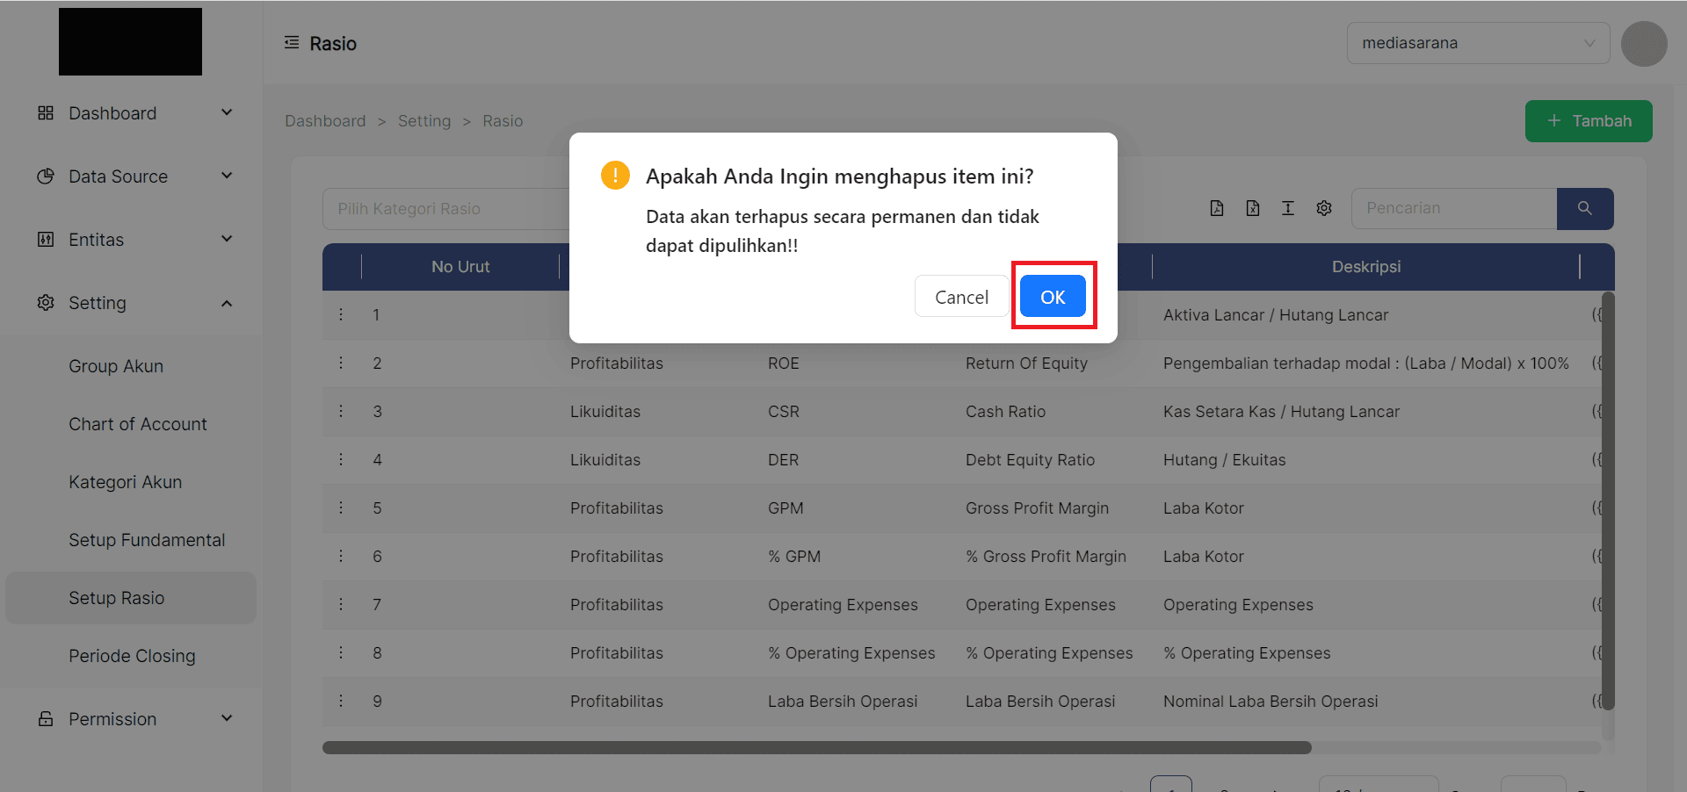
Task: Open the Periode Closing menu item
Action: click(132, 656)
